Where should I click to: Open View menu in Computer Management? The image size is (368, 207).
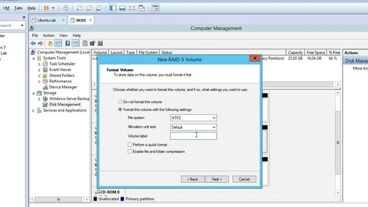(x=63, y=36)
